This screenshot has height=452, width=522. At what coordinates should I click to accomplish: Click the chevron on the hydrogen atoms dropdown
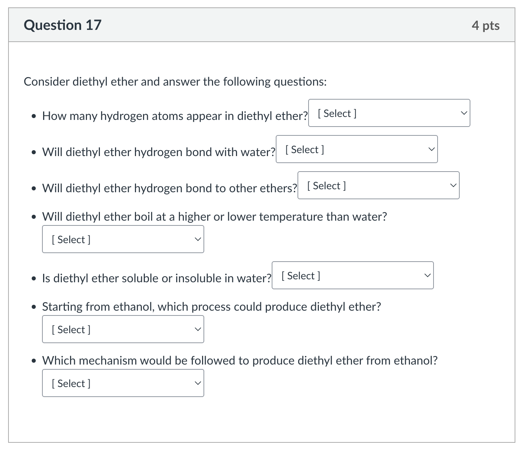[x=464, y=113]
